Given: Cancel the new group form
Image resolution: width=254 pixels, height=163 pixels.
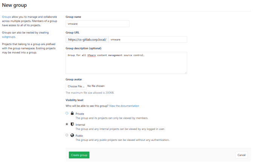Looking at the screenshot, I should pyautogui.click(x=242, y=155).
